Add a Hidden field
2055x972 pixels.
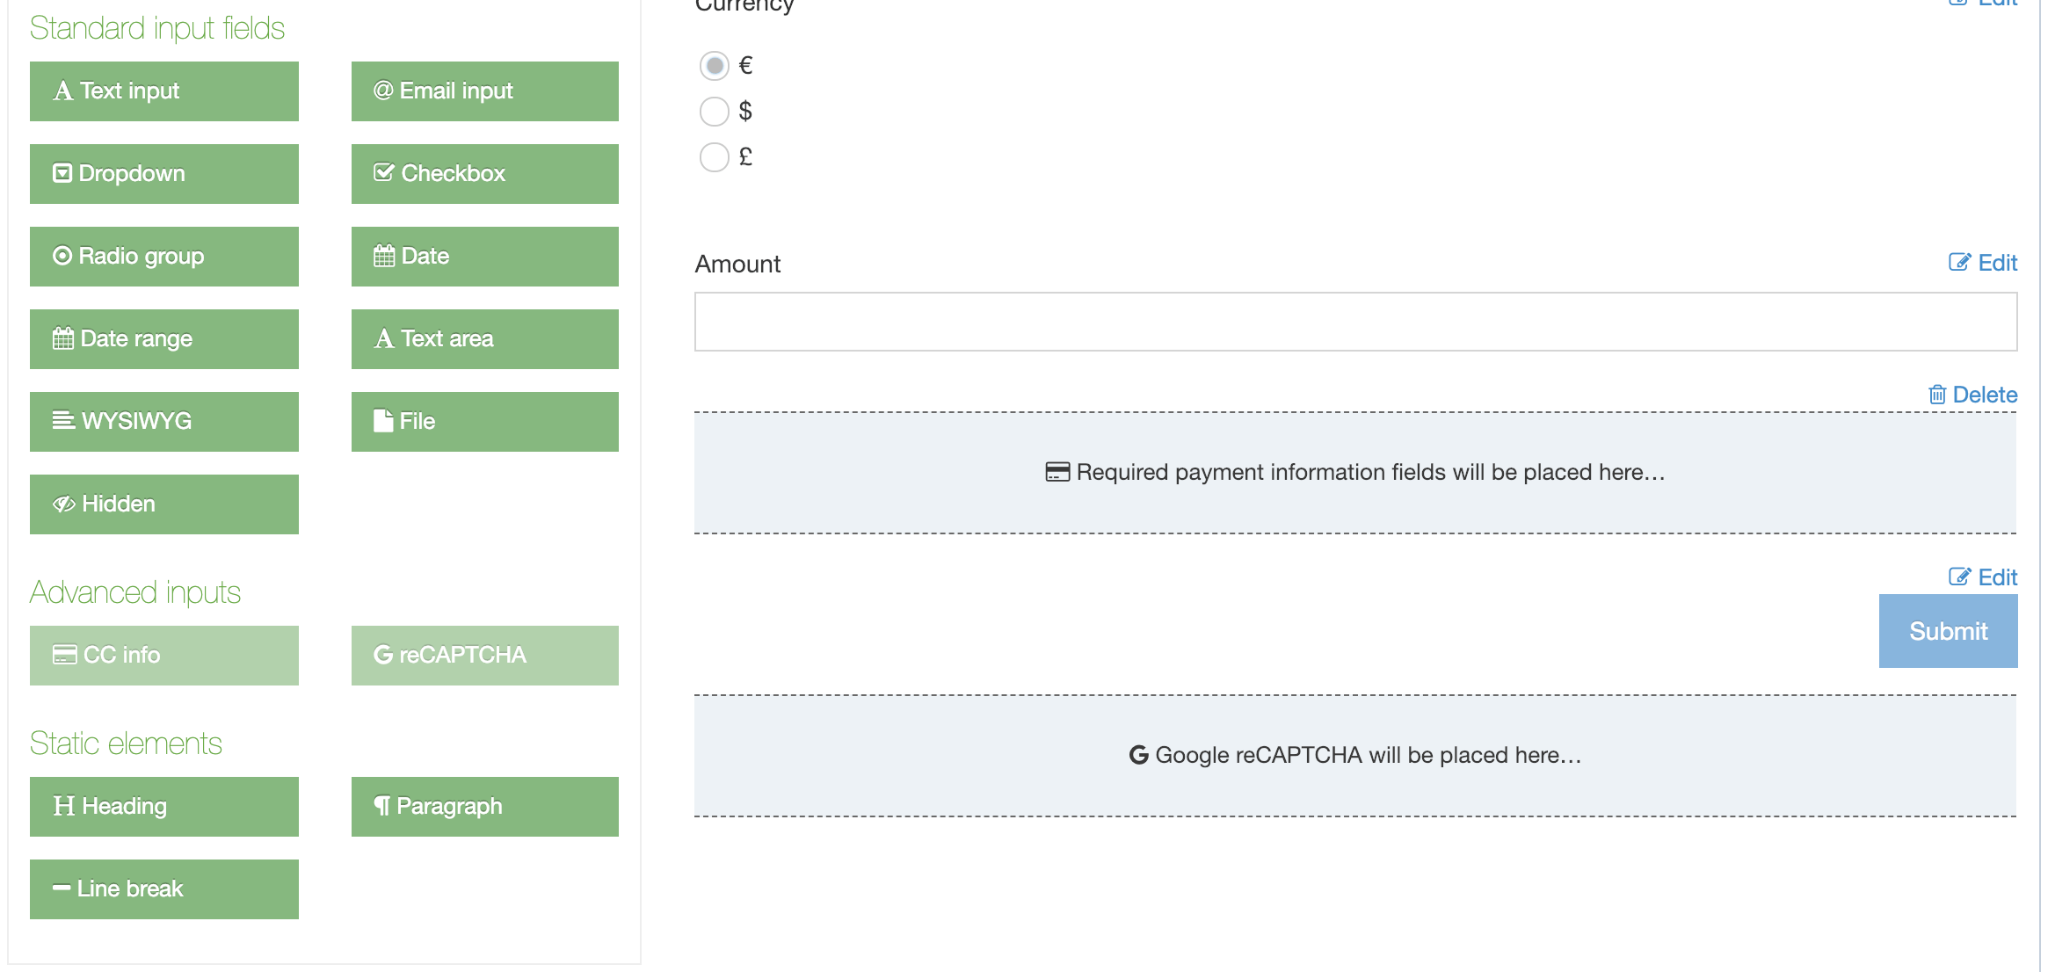click(x=163, y=504)
